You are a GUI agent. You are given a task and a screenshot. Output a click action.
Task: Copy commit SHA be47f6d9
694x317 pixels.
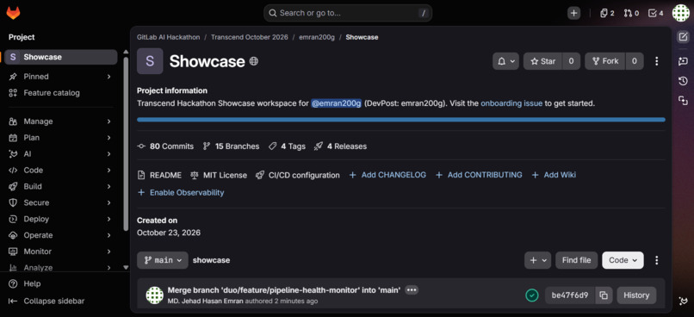[604, 295]
